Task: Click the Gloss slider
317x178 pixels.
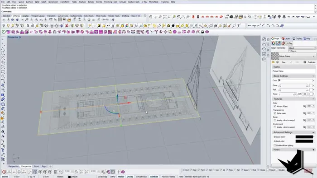Action: [x=293, y=86]
